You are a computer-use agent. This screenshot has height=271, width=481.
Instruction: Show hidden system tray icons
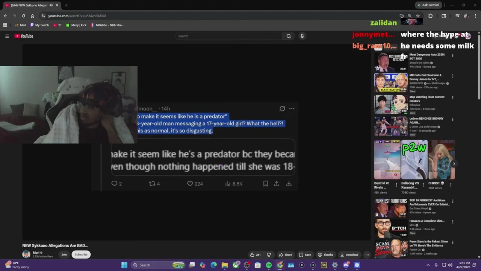(428, 265)
